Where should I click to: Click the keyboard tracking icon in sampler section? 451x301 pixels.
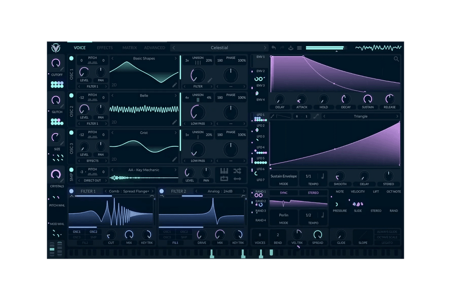tap(224, 171)
